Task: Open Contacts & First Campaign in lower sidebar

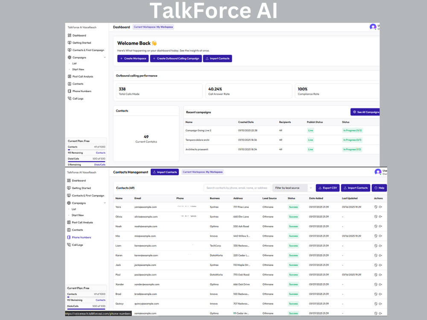Action: (x=88, y=196)
